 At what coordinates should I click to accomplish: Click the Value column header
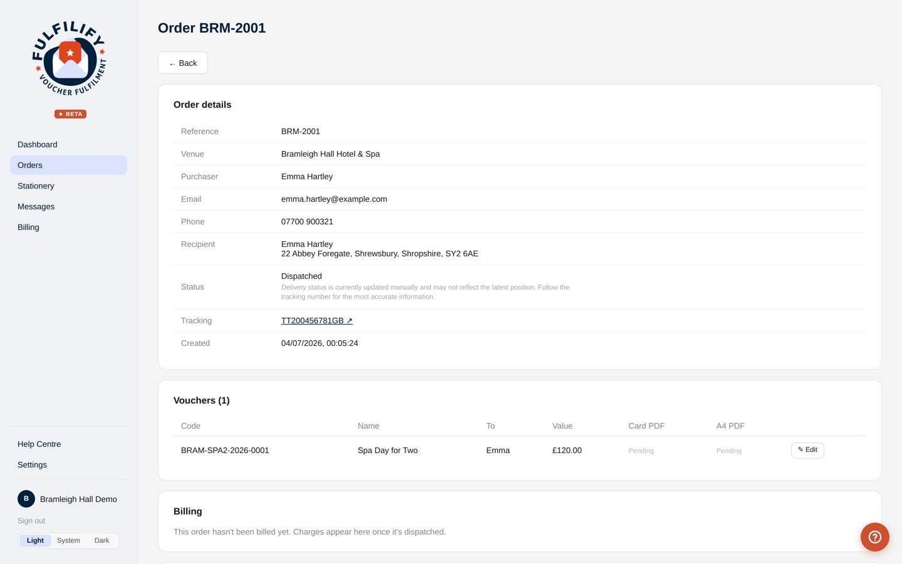coord(562,426)
